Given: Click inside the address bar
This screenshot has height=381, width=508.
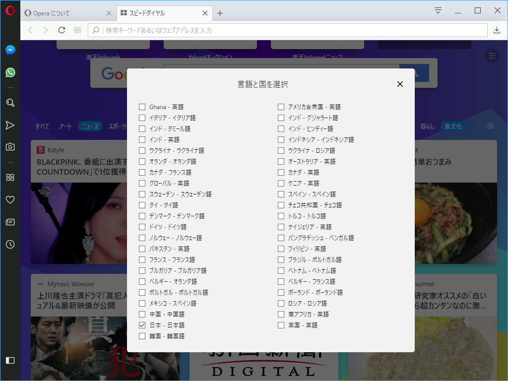Looking at the screenshot, I should click(x=248, y=30).
